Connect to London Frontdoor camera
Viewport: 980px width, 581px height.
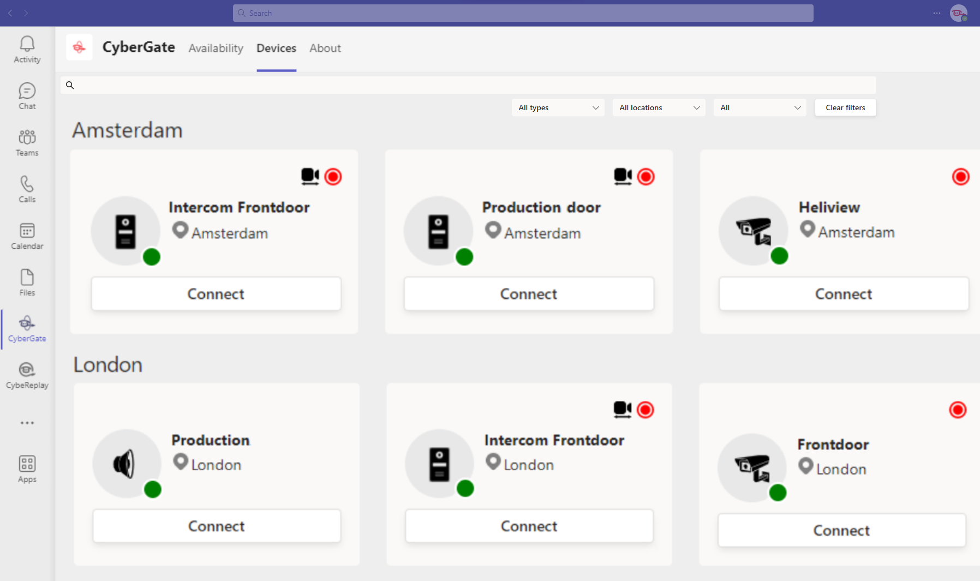pos(842,530)
